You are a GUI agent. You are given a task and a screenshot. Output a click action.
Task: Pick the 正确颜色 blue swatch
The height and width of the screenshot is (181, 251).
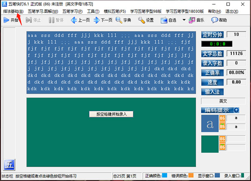[x=164, y=176]
